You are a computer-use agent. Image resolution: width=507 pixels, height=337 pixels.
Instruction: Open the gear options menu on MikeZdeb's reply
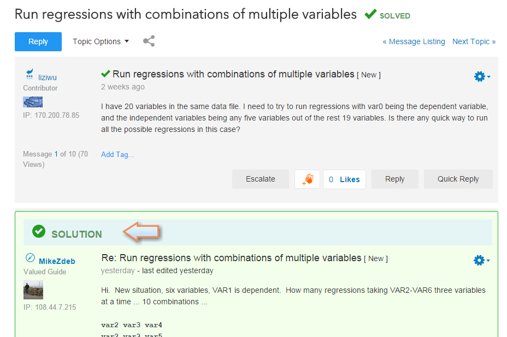point(481,261)
